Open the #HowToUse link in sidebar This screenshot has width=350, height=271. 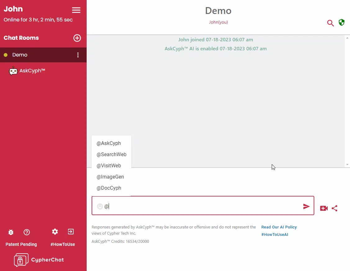click(x=63, y=244)
